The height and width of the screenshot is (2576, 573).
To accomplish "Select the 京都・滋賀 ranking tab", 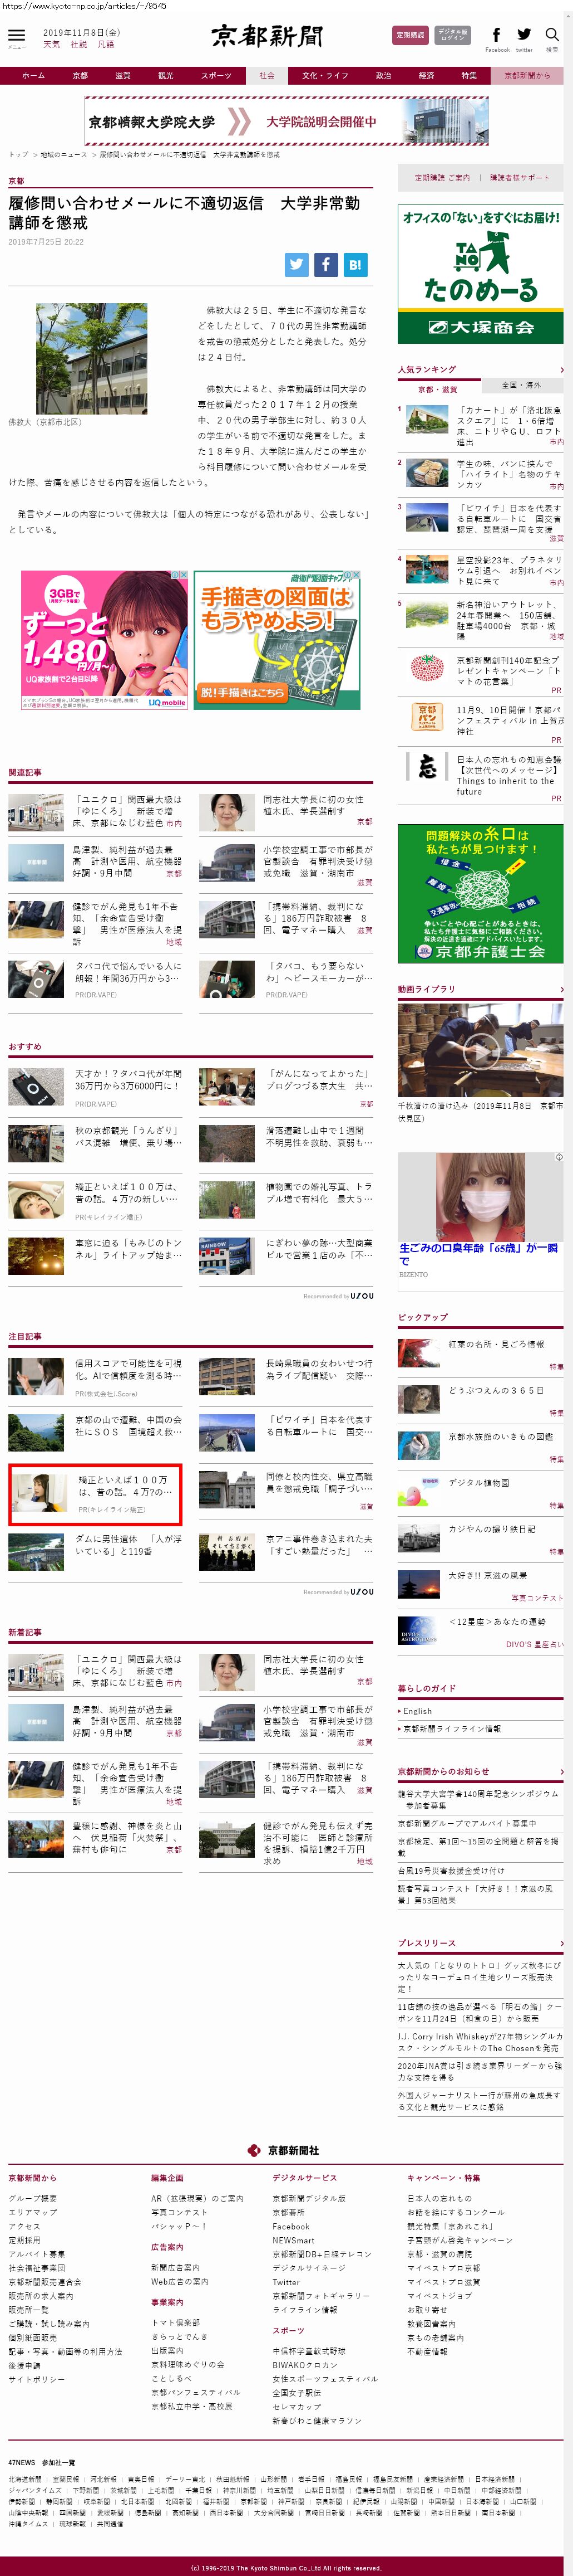I will 437,389.
